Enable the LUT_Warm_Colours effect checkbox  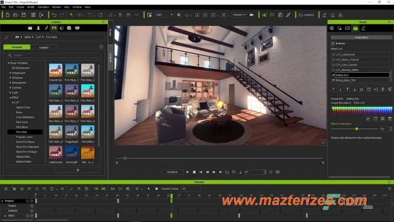pyautogui.click(x=333, y=60)
